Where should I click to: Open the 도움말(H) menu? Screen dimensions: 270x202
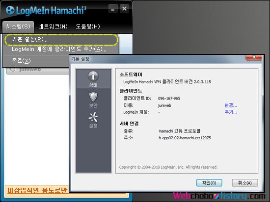pyautogui.click(x=88, y=26)
